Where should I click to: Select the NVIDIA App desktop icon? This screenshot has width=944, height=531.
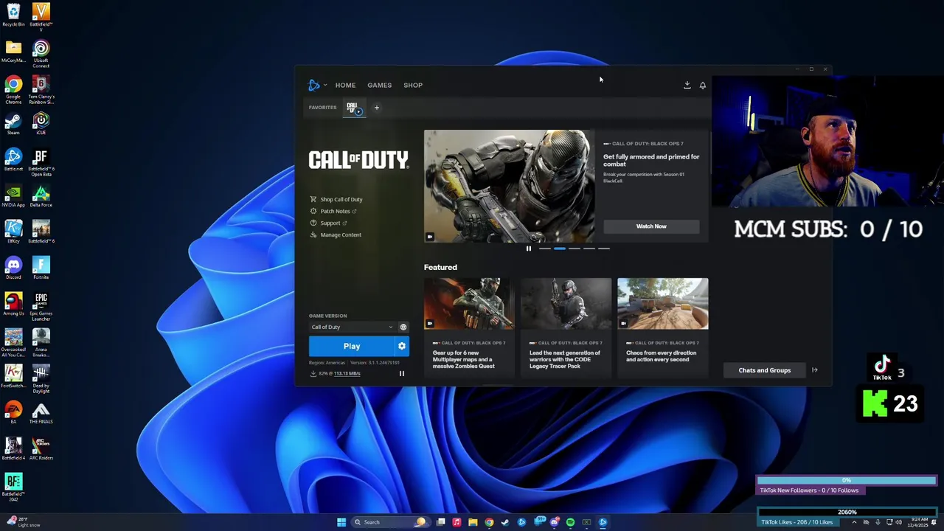click(x=13, y=195)
